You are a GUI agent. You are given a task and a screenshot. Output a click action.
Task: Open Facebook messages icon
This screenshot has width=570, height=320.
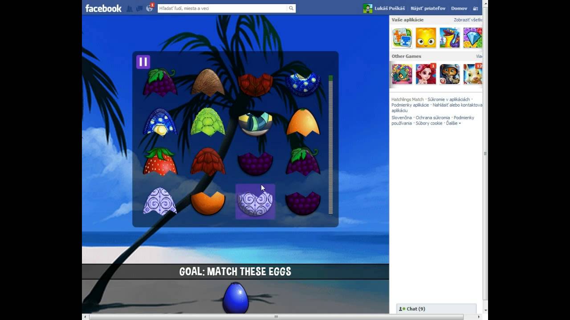[139, 8]
